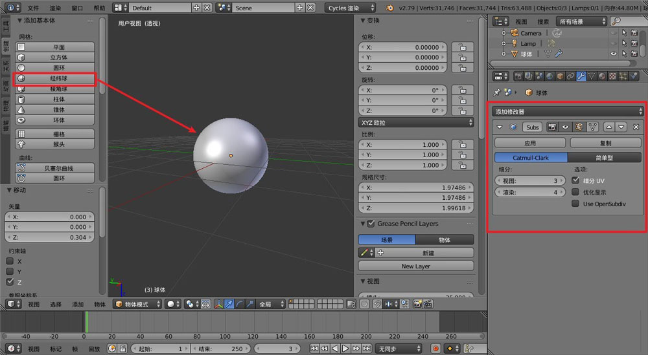This screenshot has width=648, height=355.
Task: Open the Render properties tab icon
Action: [x=518, y=76]
